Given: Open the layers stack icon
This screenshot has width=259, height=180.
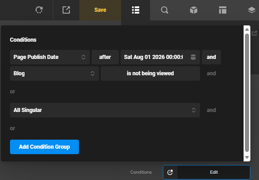Looking at the screenshot, I should [x=252, y=10].
